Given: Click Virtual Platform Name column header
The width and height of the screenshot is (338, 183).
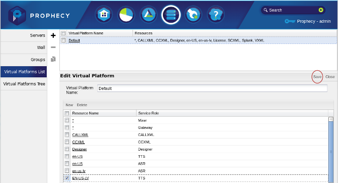Looking at the screenshot, I should pos(100,33).
